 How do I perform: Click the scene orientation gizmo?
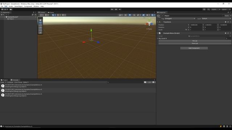coord(149,23)
